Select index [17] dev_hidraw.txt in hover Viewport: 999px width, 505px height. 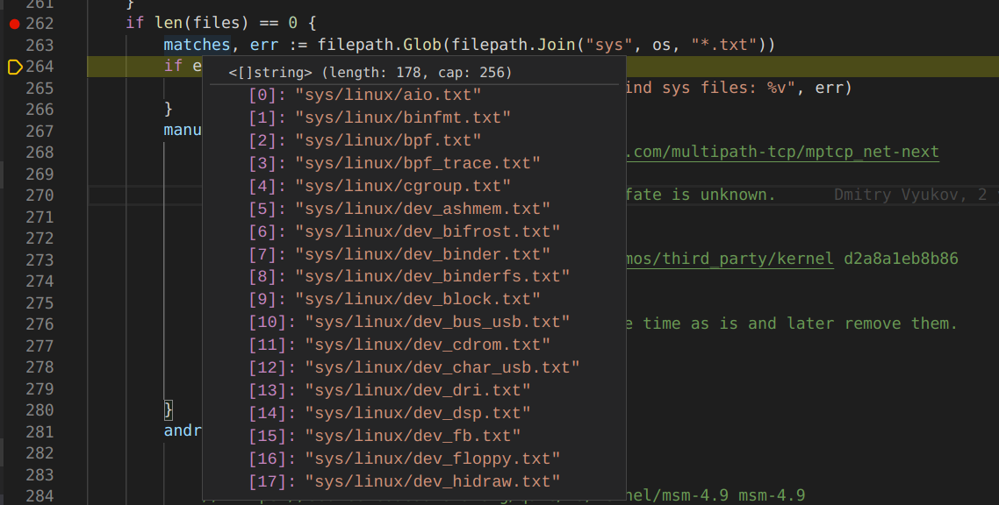[432, 481]
